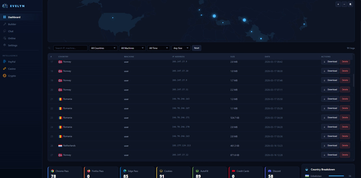
Task: Expand the Any Size filter dropdown
Action: click(x=181, y=48)
